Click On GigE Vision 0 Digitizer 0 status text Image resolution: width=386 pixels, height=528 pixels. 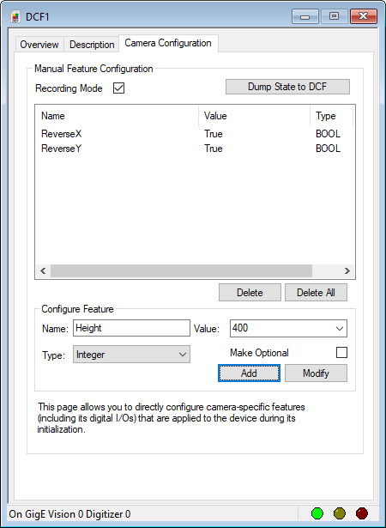point(69,514)
